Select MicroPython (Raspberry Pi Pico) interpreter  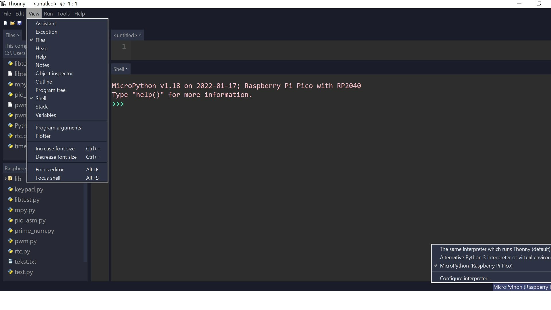tap(491, 266)
